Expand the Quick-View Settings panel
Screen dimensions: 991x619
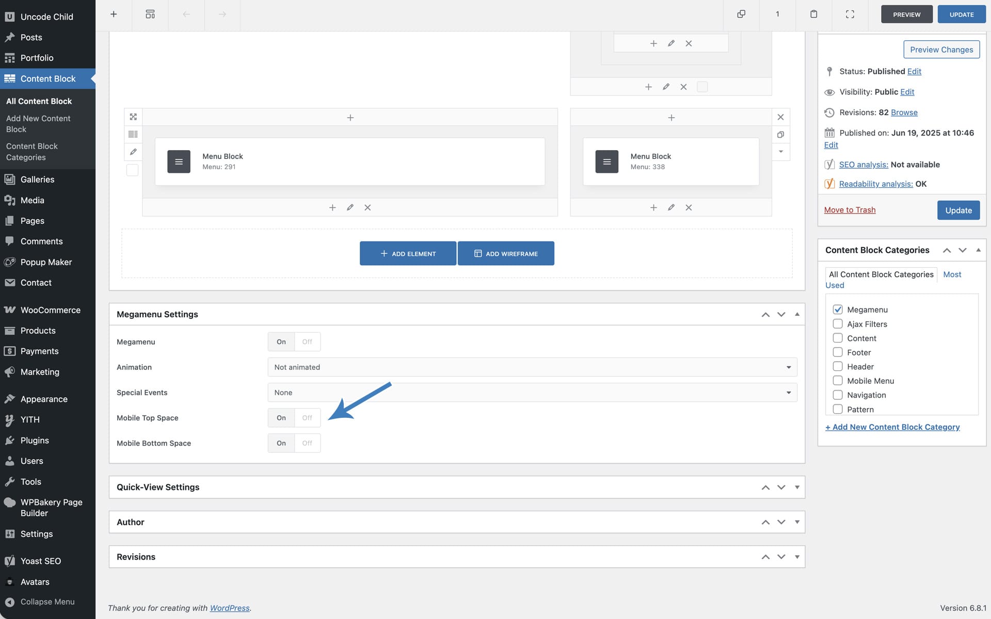797,487
